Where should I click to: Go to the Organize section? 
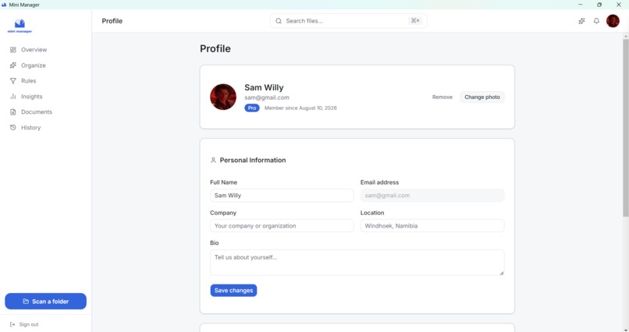coord(34,65)
